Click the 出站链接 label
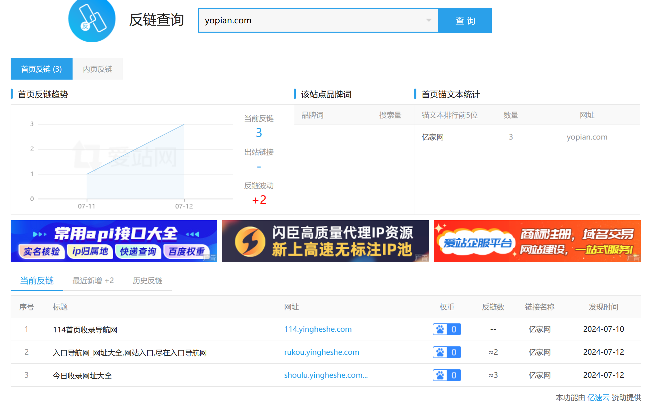 coord(259,152)
